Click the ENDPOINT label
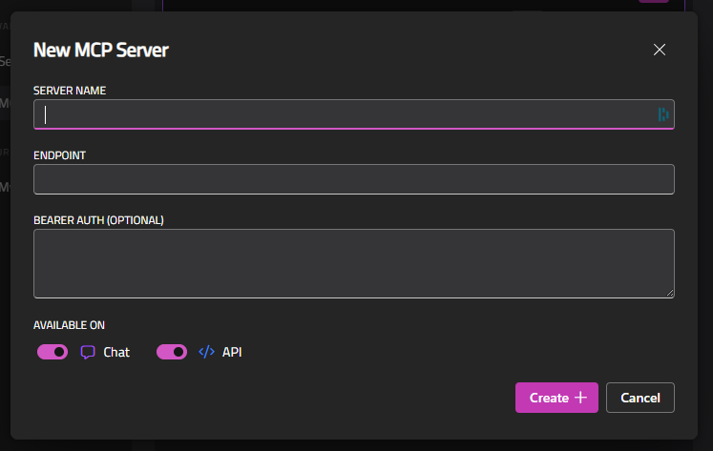Screen dimensions: 713x451 point(59,155)
